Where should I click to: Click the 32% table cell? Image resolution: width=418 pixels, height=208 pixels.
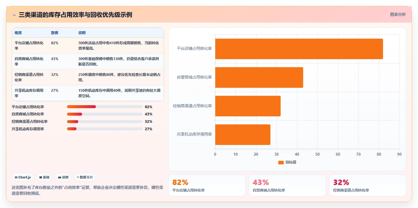tap(55, 75)
